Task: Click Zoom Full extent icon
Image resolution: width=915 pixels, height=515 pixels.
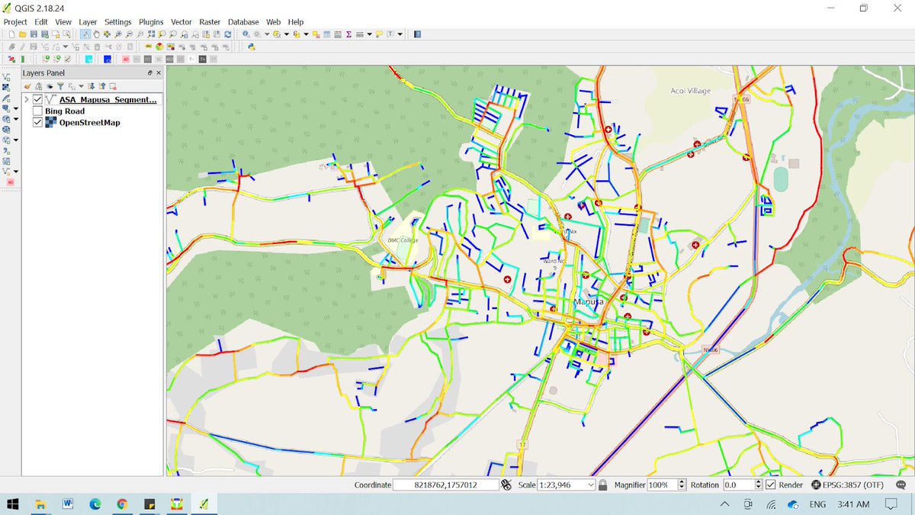Action: (x=151, y=34)
